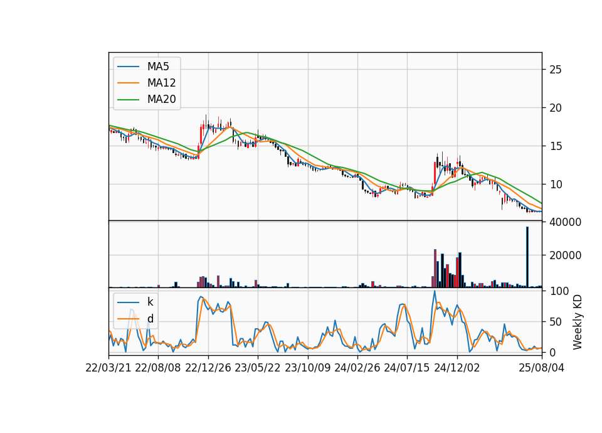Click the k legend entry
602x433 pixels.
(150, 302)
